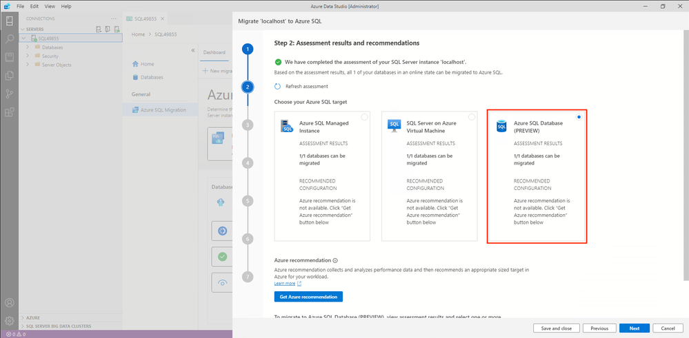Click the Databases folder icon in the tree
Viewport: 689px width, 338px height.
(x=37, y=47)
